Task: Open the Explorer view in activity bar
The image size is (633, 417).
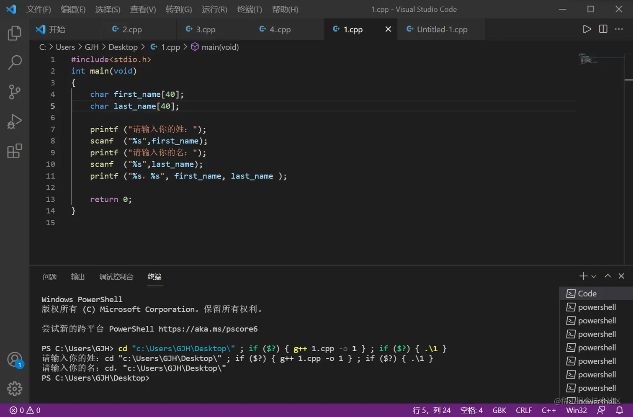Action: tap(15, 33)
